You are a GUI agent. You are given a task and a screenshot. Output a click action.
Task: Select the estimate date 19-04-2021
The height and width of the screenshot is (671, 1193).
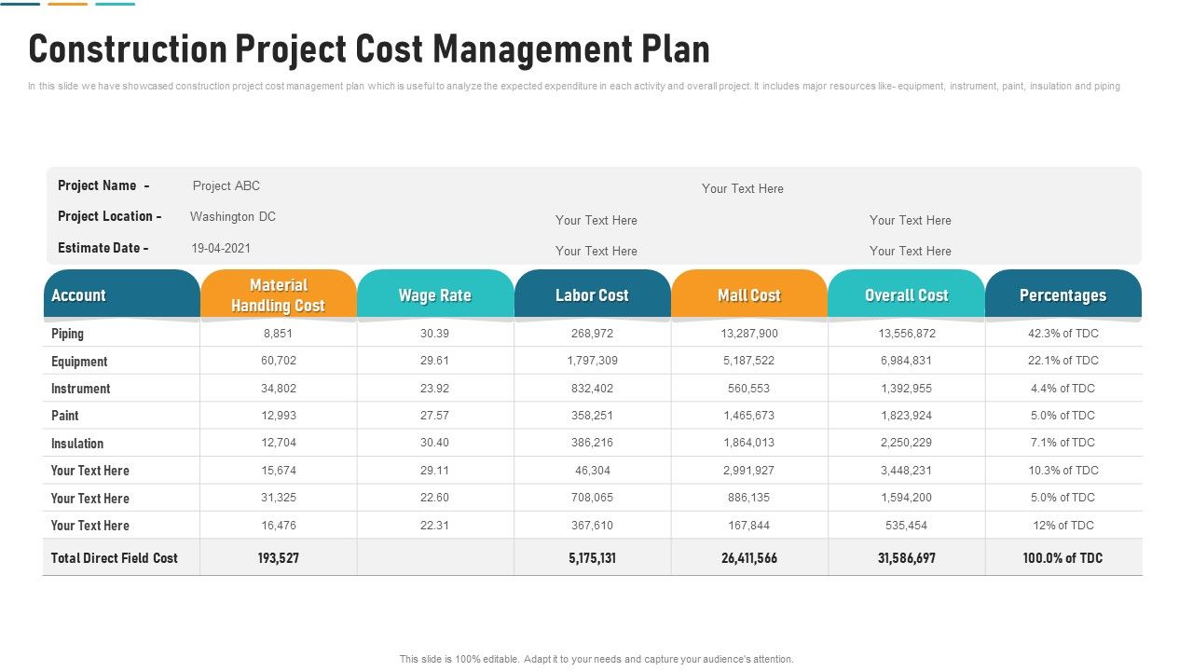(223, 248)
